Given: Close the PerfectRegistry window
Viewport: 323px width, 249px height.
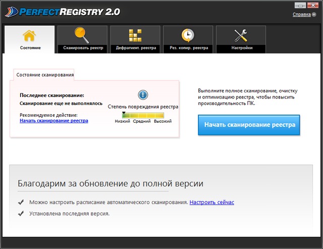Looking at the screenshot, I should pyautogui.click(x=312, y=5).
